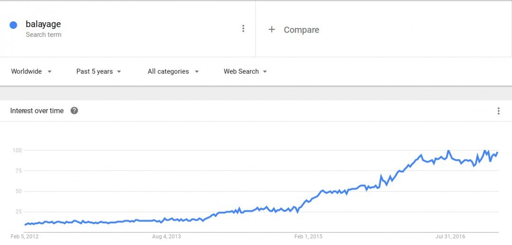Click the blue dot beside balayage

pyautogui.click(x=13, y=25)
